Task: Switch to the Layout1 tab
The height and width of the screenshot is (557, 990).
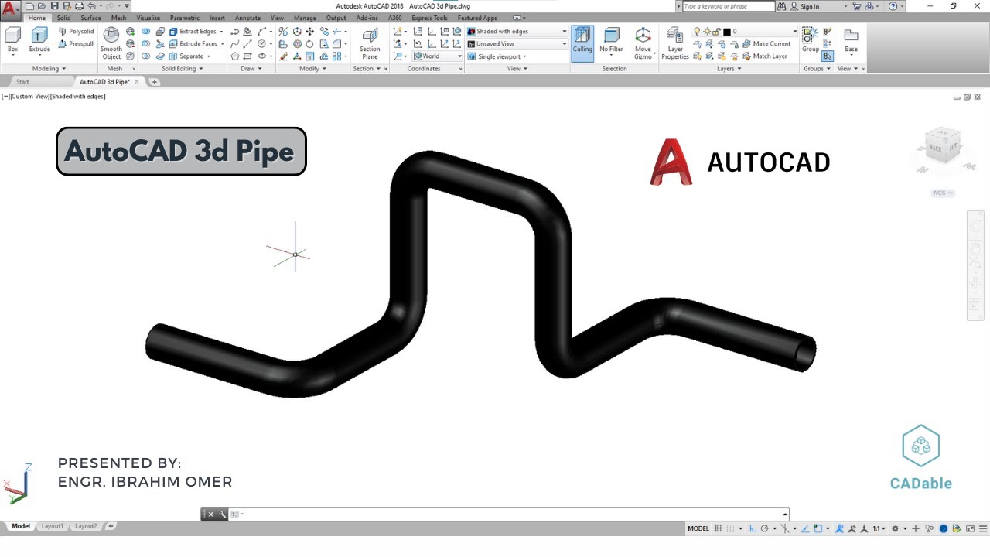Action: [52, 526]
